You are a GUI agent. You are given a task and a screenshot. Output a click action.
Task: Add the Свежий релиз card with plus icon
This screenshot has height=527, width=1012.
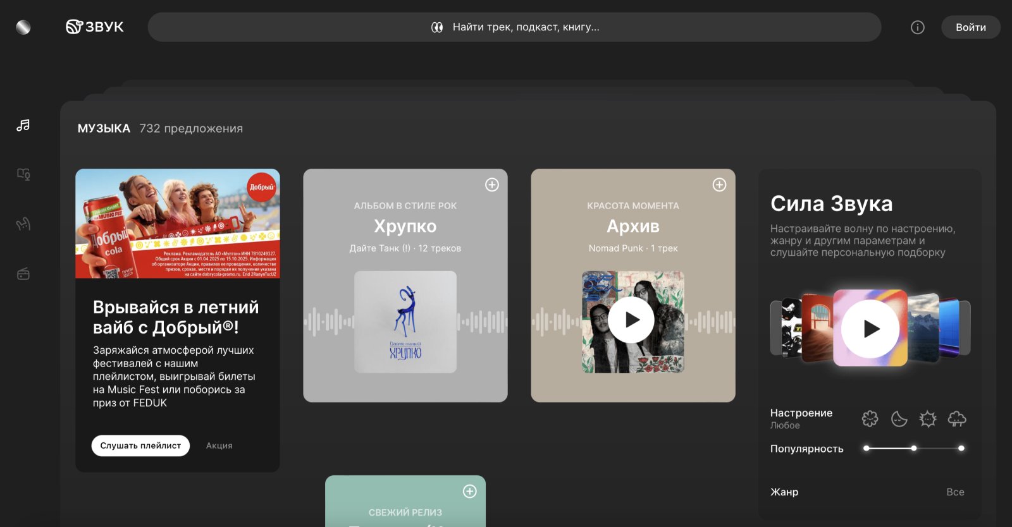coord(469,491)
